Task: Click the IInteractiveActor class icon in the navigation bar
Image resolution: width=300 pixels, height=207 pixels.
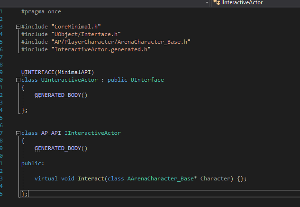Action: (x=217, y=2)
